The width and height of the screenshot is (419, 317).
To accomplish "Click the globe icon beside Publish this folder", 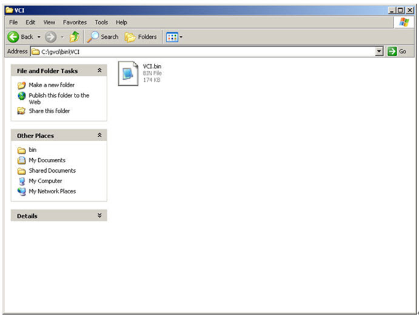I will coord(22,96).
